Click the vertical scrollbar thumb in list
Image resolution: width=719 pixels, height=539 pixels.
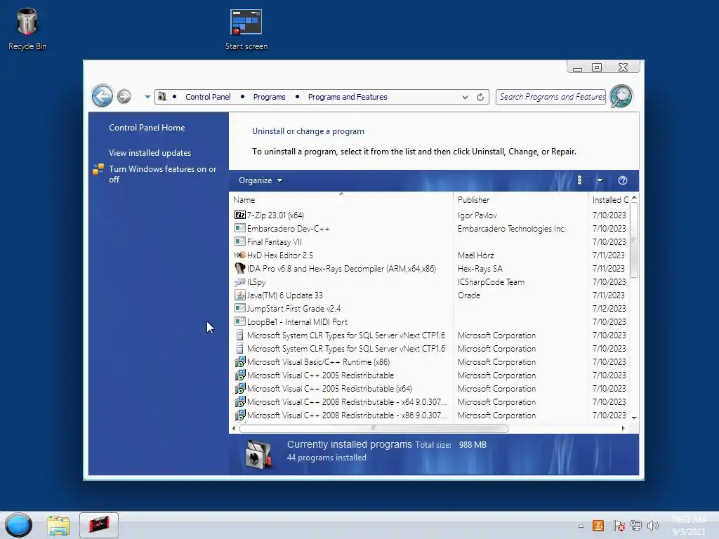pyautogui.click(x=634, y=241)
